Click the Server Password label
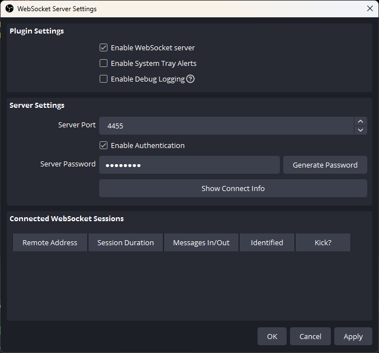This screenshot has height=353, width=379. point(68,164)
